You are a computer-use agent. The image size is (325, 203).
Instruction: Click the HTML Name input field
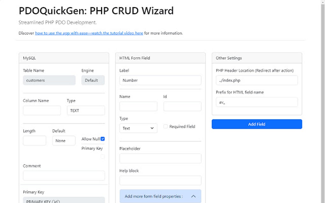click(138, 106)
